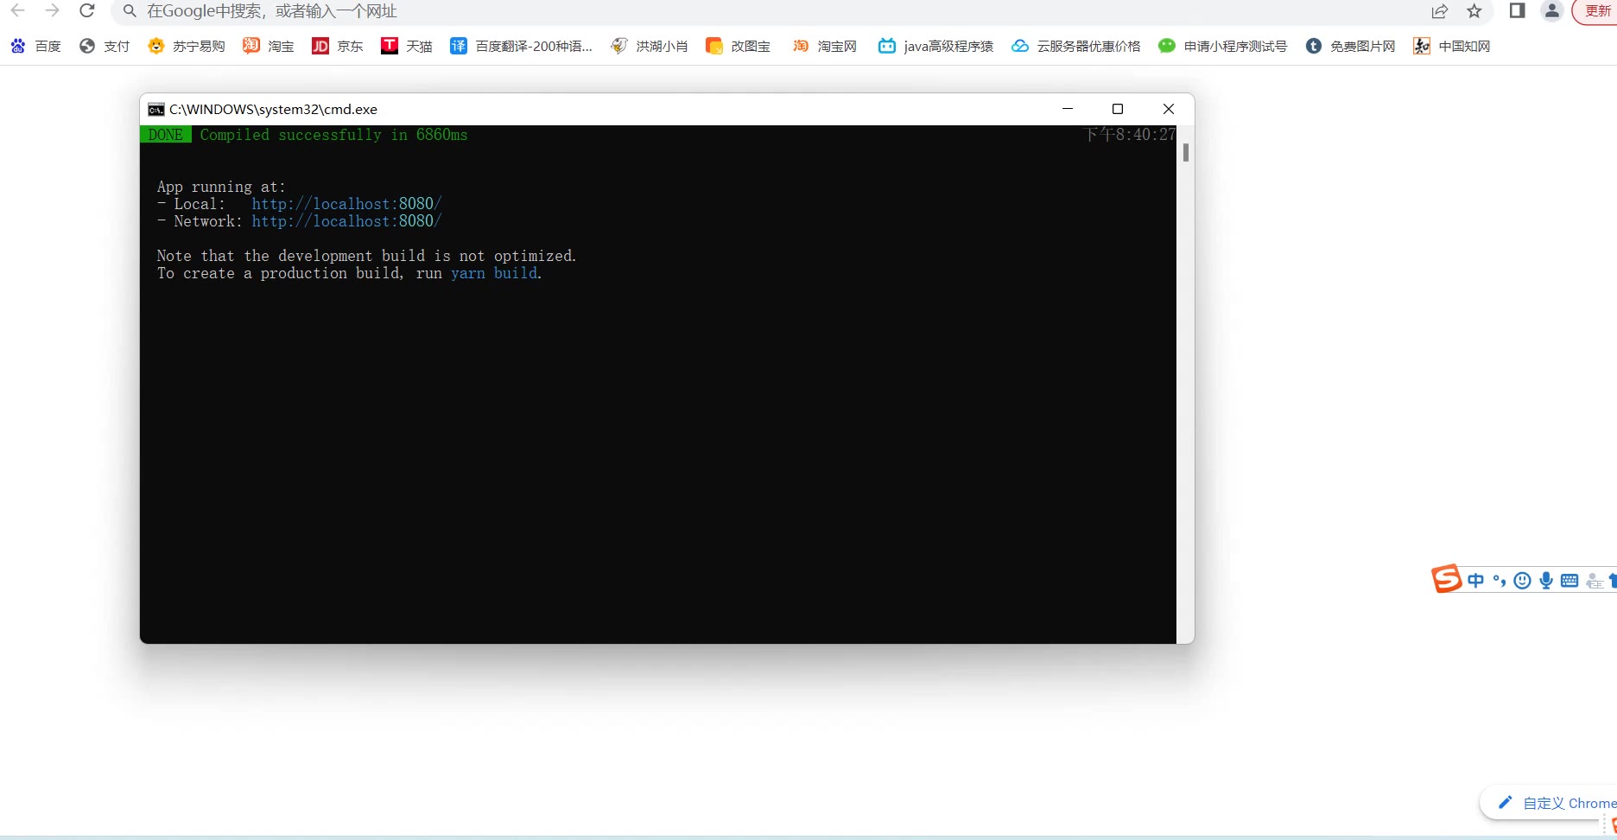Toggle Sogou punctuation mode icon
The width and height of the screenshot is (1617, 840).
[1500, 581]
